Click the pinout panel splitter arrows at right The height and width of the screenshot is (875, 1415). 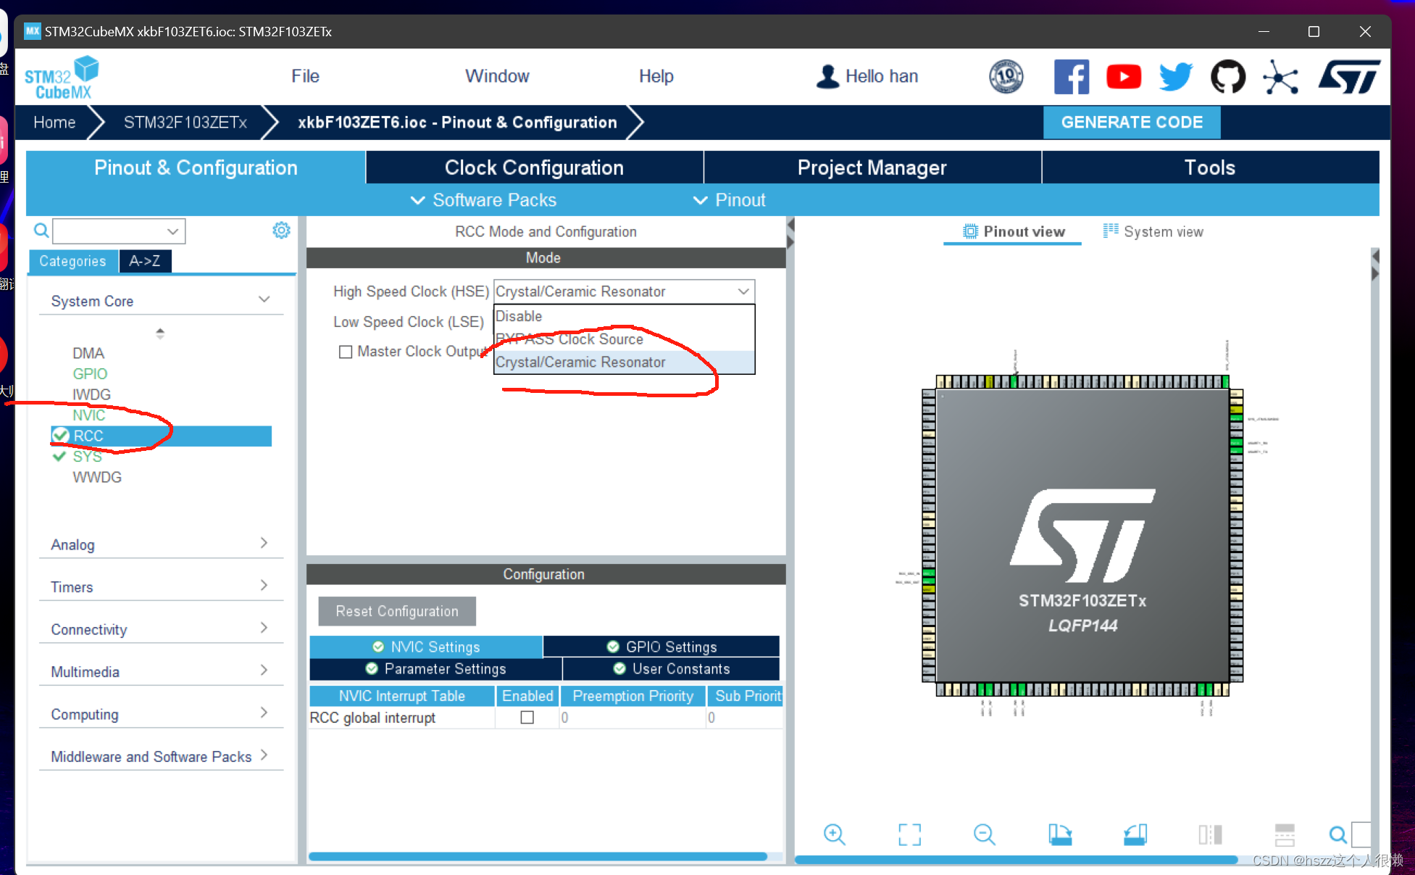(1375, 265)
